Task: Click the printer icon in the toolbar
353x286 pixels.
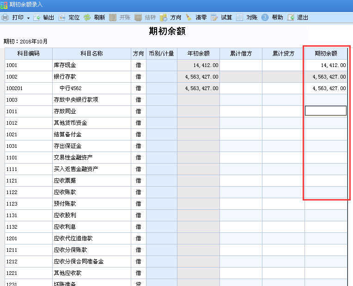Action: (x=5, y=18)
